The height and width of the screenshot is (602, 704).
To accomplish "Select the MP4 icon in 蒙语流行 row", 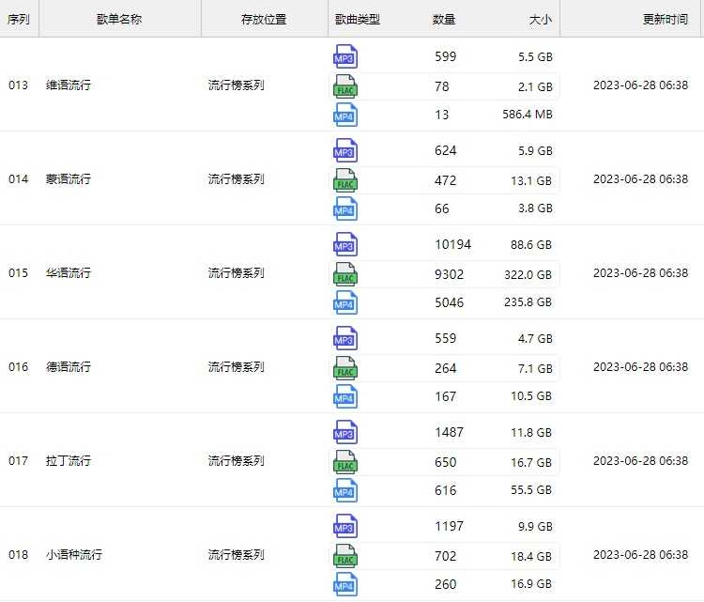I will click(345, 208).
